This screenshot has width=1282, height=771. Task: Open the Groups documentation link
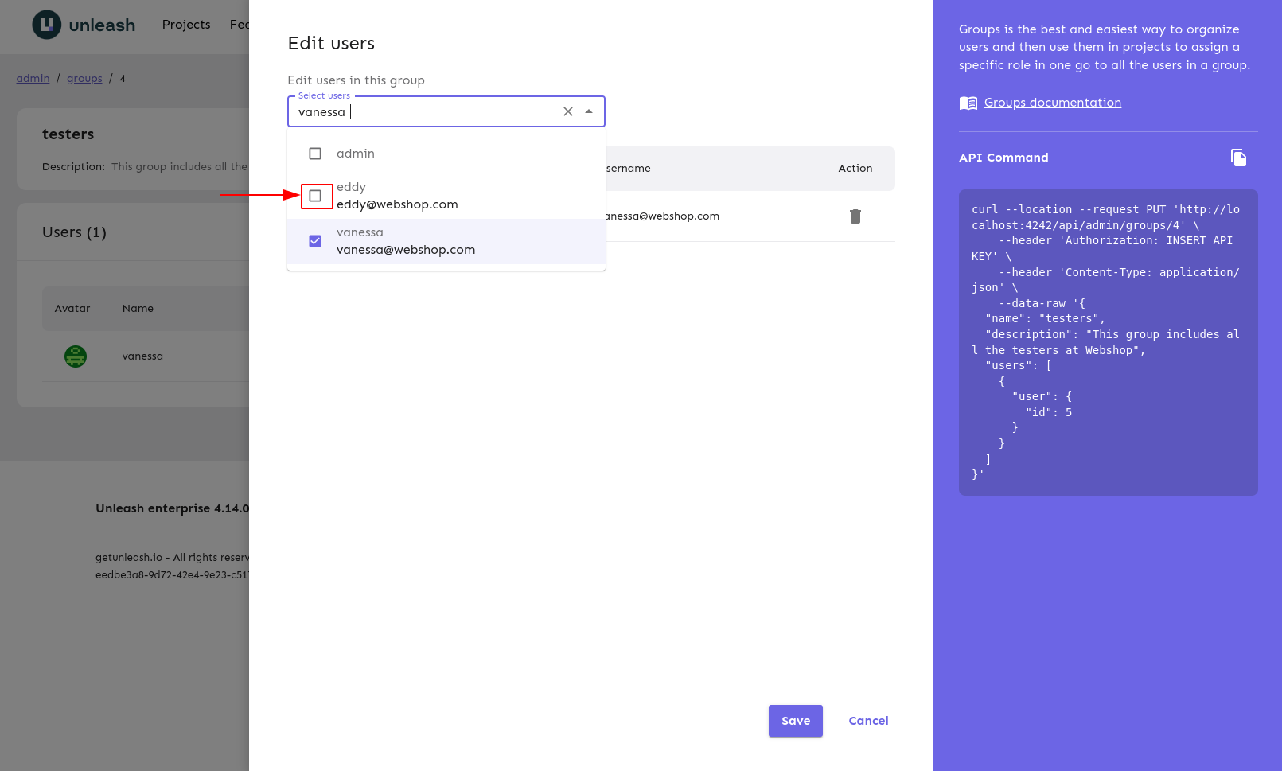pos(1052,103)
